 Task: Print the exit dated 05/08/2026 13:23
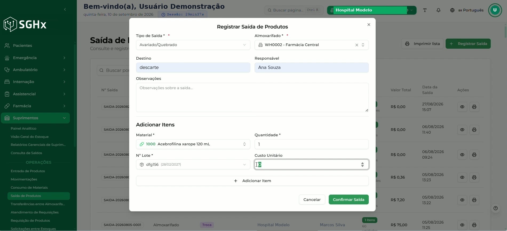tap(474, 177)
